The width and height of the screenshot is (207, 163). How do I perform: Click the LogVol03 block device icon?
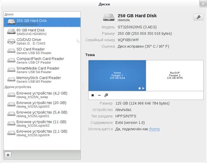pyautogui.click(x=11, y=104)
